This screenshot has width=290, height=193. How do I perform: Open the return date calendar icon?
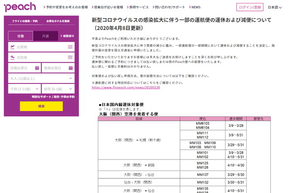(x=71, y=68)
